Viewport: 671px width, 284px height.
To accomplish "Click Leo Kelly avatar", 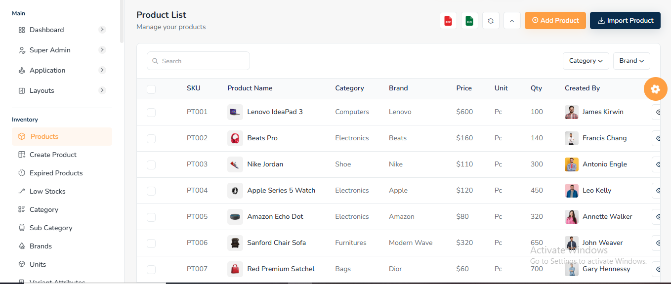I will pyautogui.click(x=572, y=191).
